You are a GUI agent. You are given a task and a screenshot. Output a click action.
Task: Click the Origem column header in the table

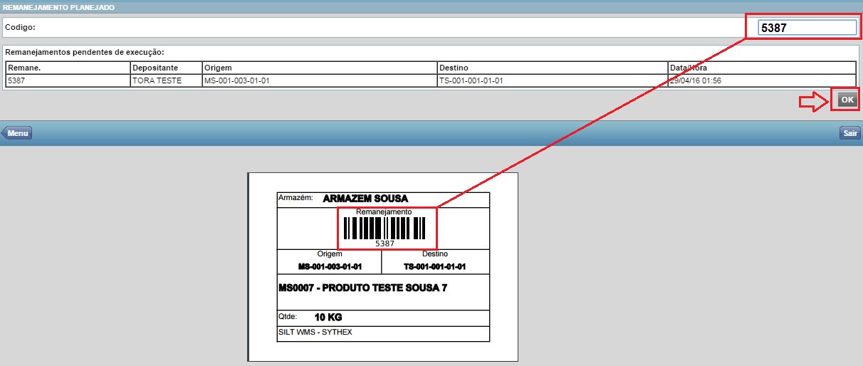click(320, 68)
